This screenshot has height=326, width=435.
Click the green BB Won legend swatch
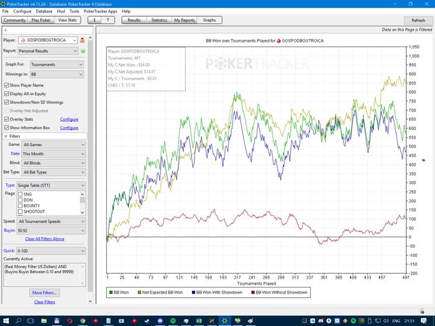(x=111, y=292)
